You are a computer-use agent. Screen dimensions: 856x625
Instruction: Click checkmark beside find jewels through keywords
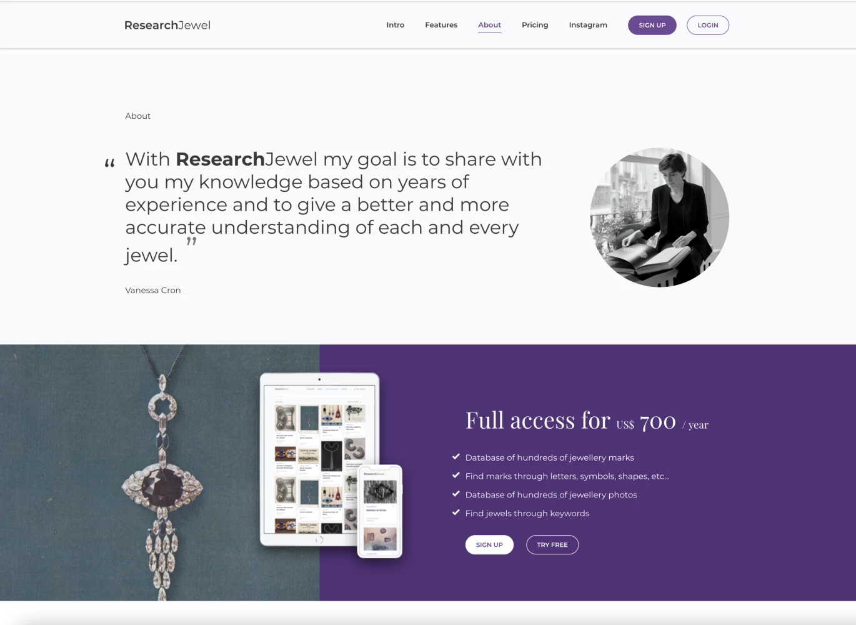point(456,512)
